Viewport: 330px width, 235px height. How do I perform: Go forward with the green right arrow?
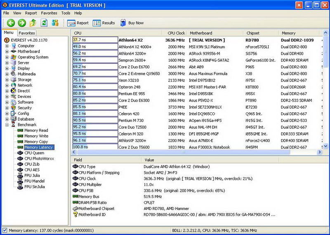pos(22,23)
